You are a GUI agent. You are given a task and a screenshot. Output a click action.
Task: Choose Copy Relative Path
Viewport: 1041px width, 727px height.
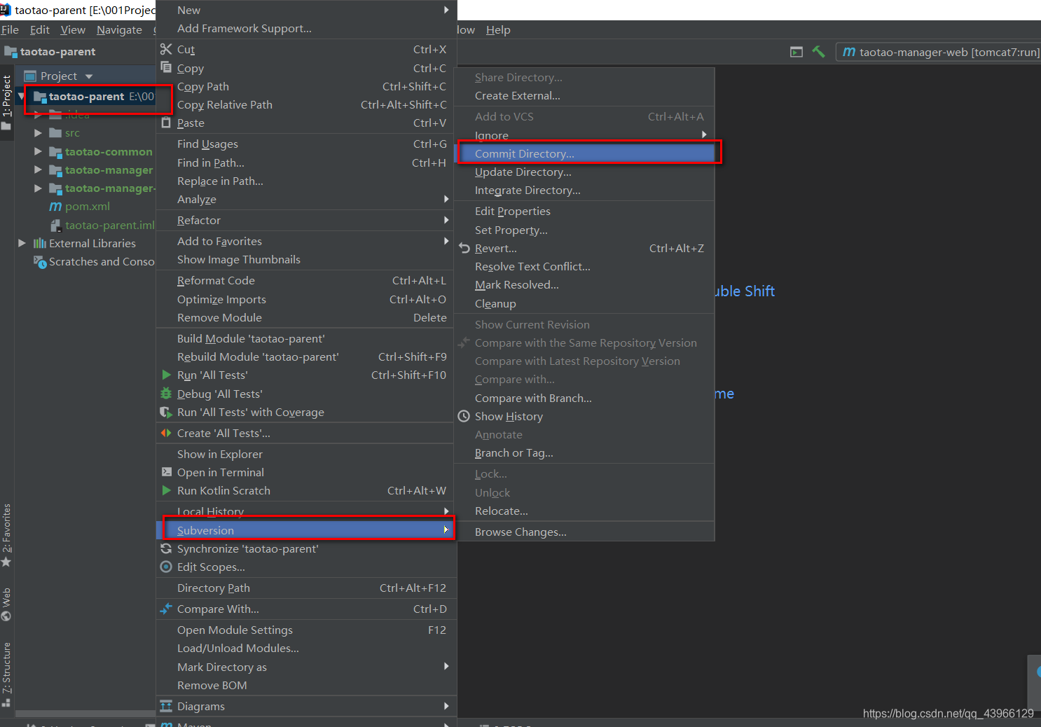tap(305, 104)
